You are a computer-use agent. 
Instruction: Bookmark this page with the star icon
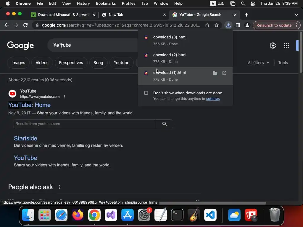(217, 25)
